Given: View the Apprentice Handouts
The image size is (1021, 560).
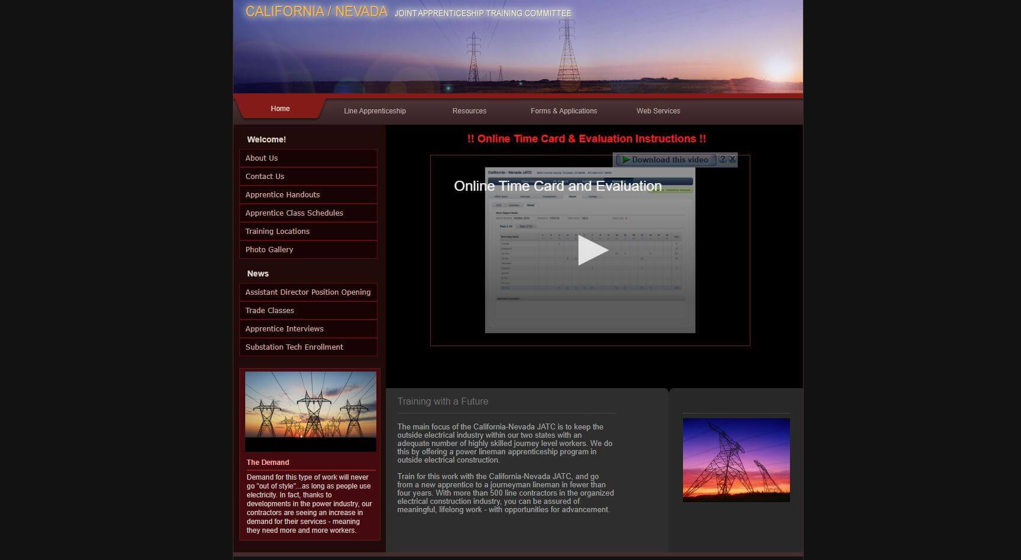Looking at the screenshot, I should click(x=282, y=194).
